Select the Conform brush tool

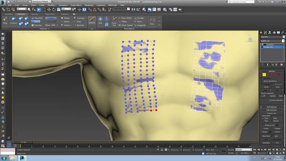point(13,21)
